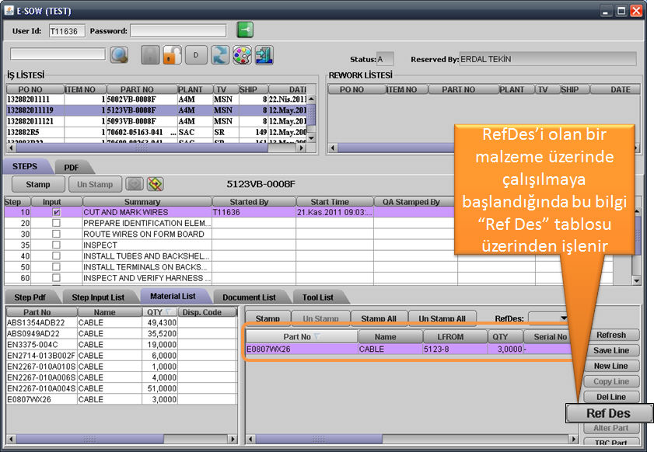Click the Material List horizontal scrollbar right arrow
Viewport: 654px width, 452px height.
point(233,439)
